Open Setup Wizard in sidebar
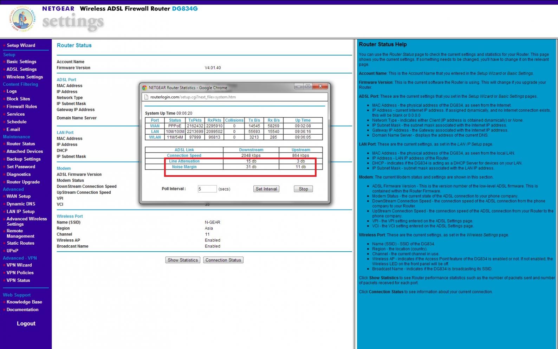The image size is (558, 349). [21, 45]
